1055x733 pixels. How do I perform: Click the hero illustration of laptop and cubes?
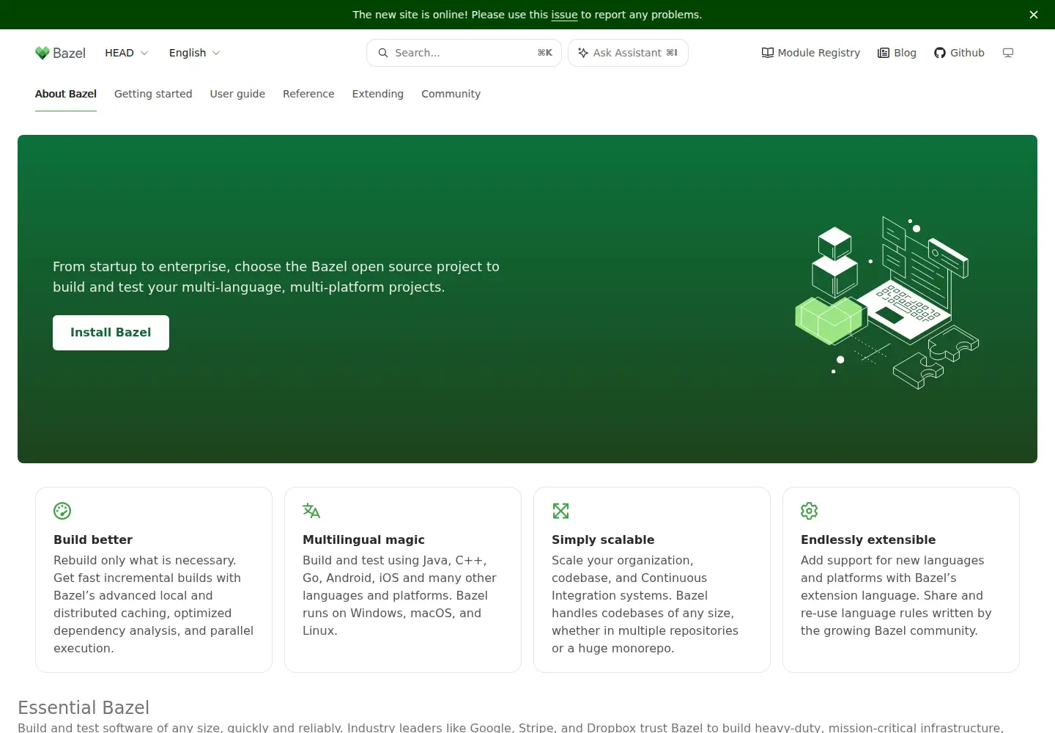[x=887, y=302]
